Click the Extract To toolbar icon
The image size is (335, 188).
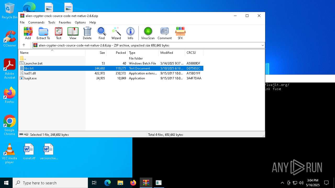click(43, 33)
